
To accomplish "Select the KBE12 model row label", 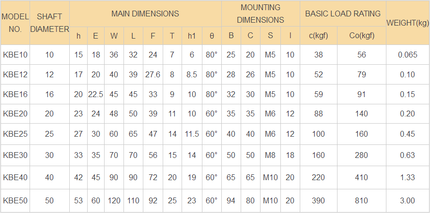I will [x=15, y=74].
